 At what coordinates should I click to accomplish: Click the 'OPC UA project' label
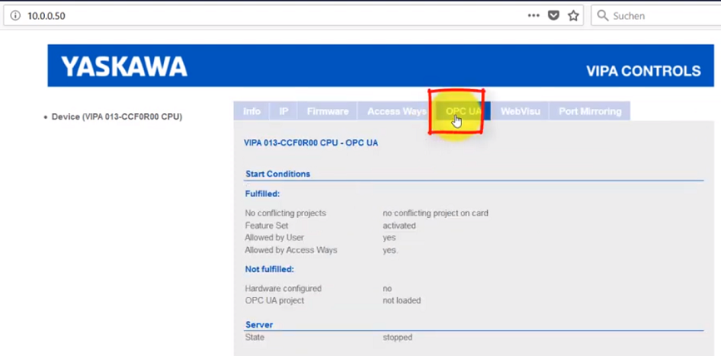click(275, 300)
